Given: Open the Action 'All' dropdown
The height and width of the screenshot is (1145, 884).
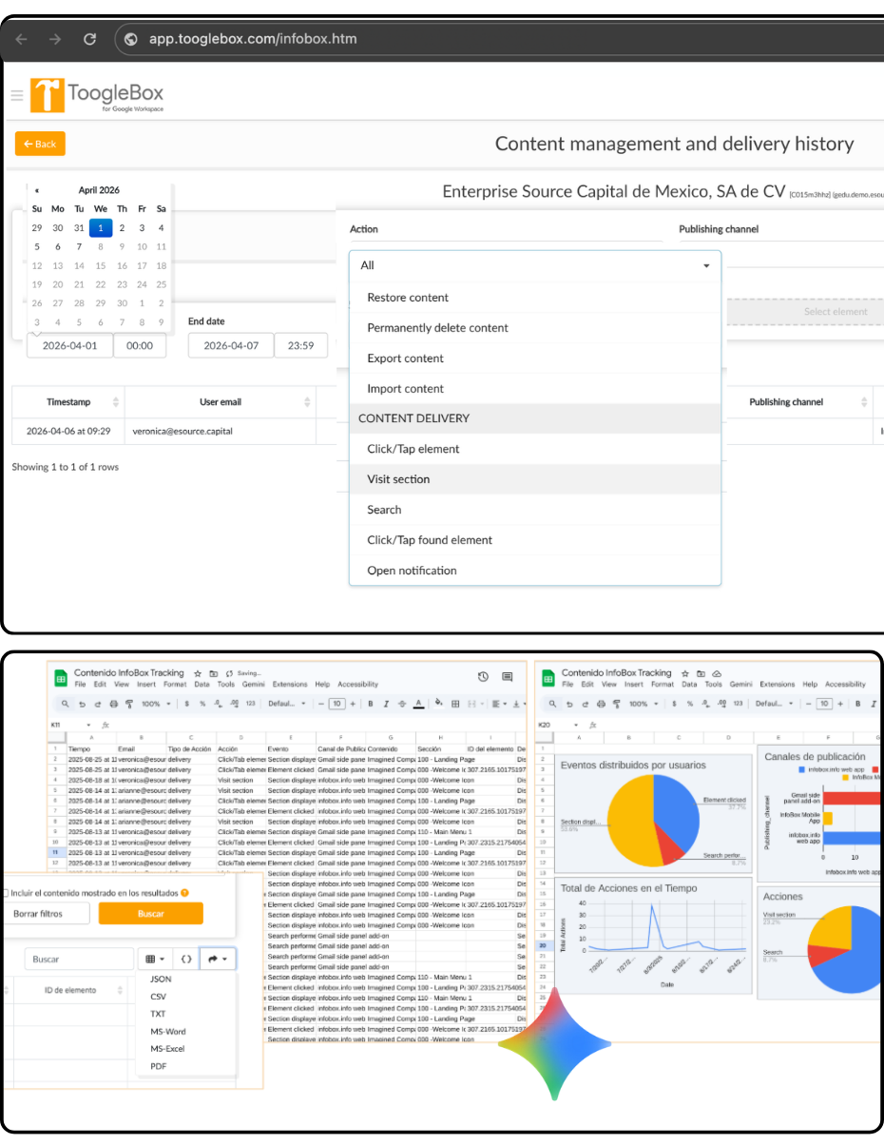Looking at the screenshot, I should 535,265.
